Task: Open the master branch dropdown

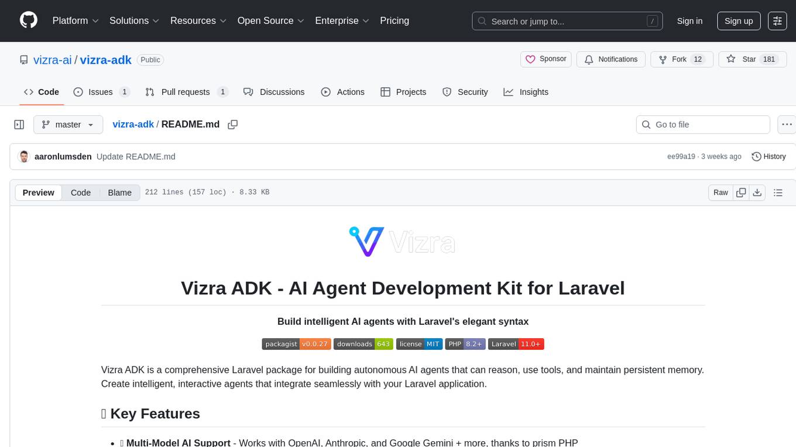Action: click(68, 125)
